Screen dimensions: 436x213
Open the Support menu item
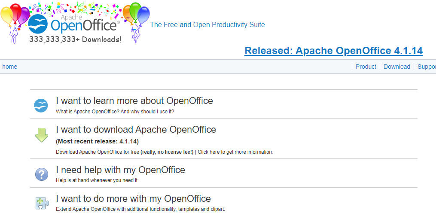[x=426, y=67]
